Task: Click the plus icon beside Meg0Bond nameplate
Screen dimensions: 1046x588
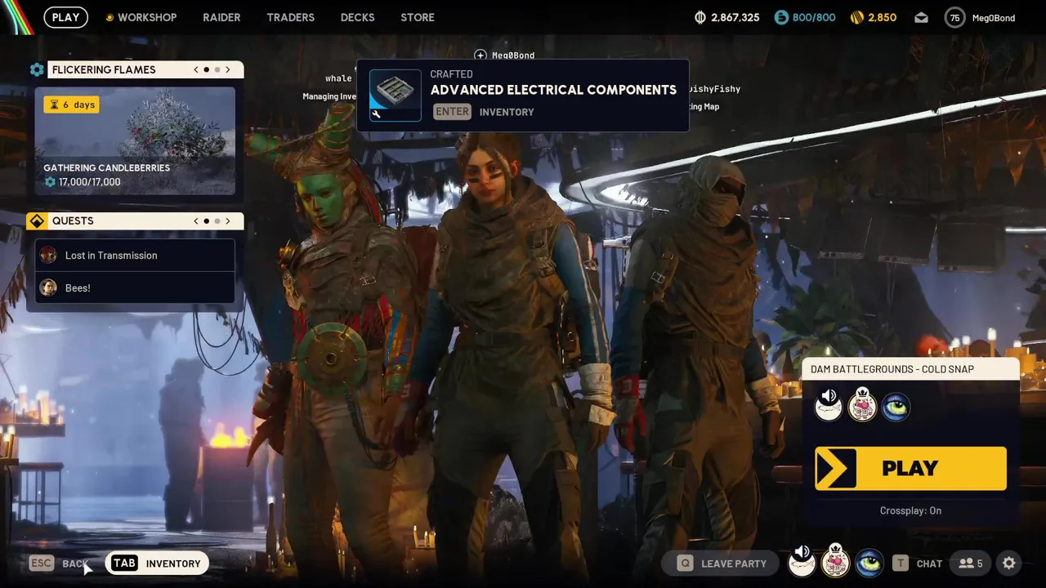Action: click(481, 56)
